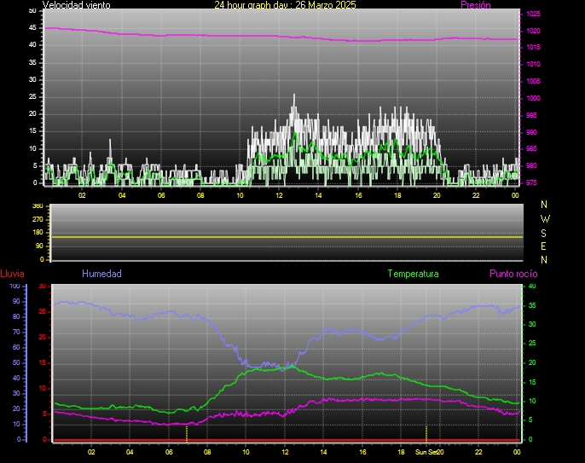The image size is (585, 463).
Task: Click the "22" hour label under the humidity graph
Action: [x=478, y=452]
